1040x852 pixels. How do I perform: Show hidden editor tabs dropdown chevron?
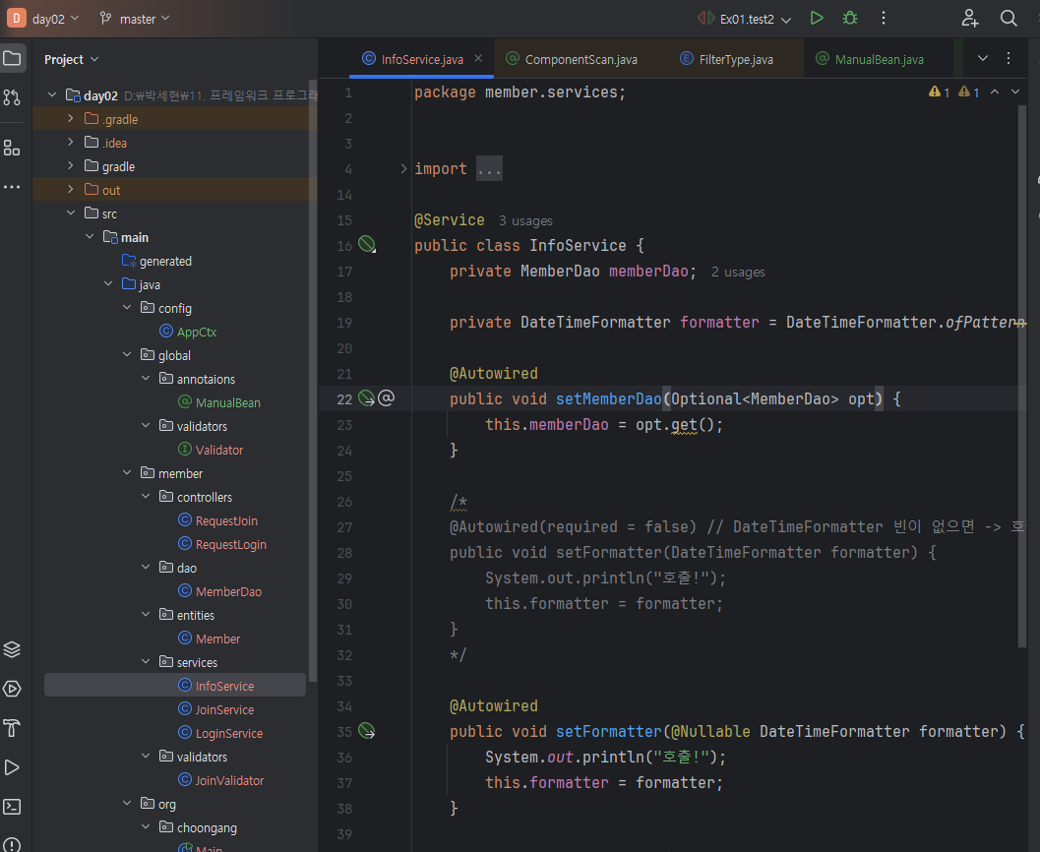coord(983,58)
